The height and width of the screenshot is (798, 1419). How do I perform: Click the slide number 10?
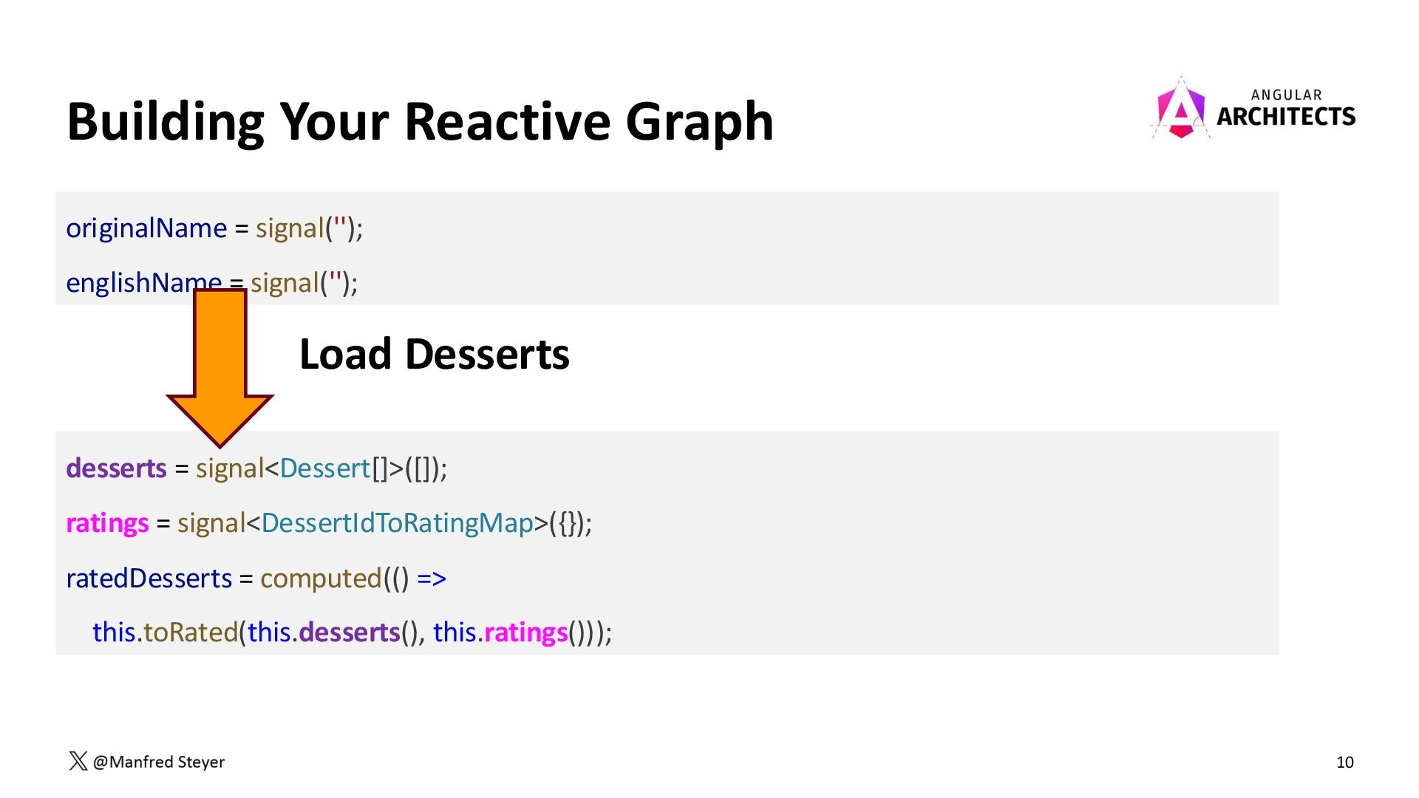(x=1344, y=763)
